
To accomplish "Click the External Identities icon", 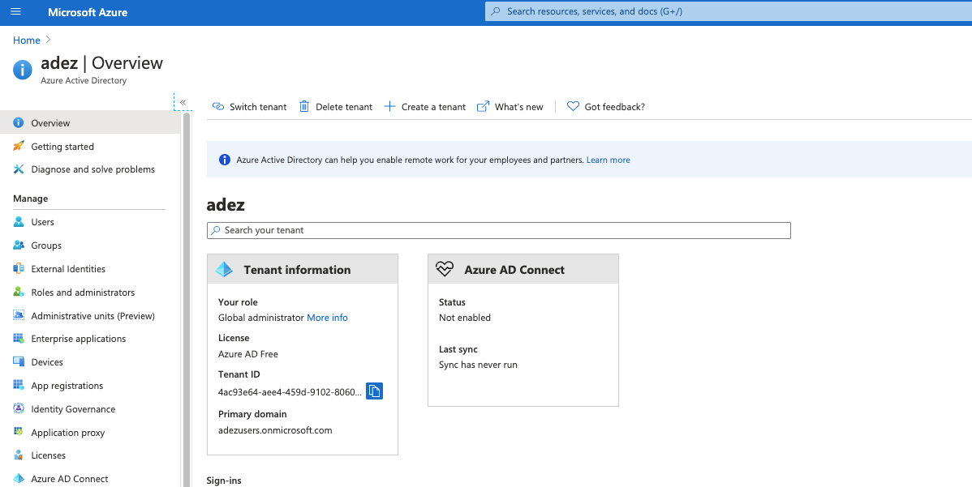I will (19, 268).
